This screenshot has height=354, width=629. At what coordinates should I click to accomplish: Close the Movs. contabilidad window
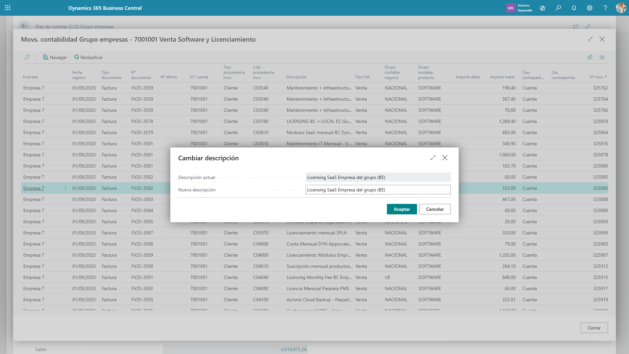602,39
